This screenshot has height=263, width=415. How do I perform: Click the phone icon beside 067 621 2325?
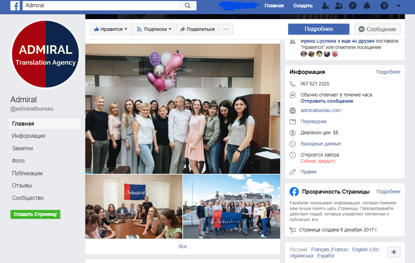point(292,84)
